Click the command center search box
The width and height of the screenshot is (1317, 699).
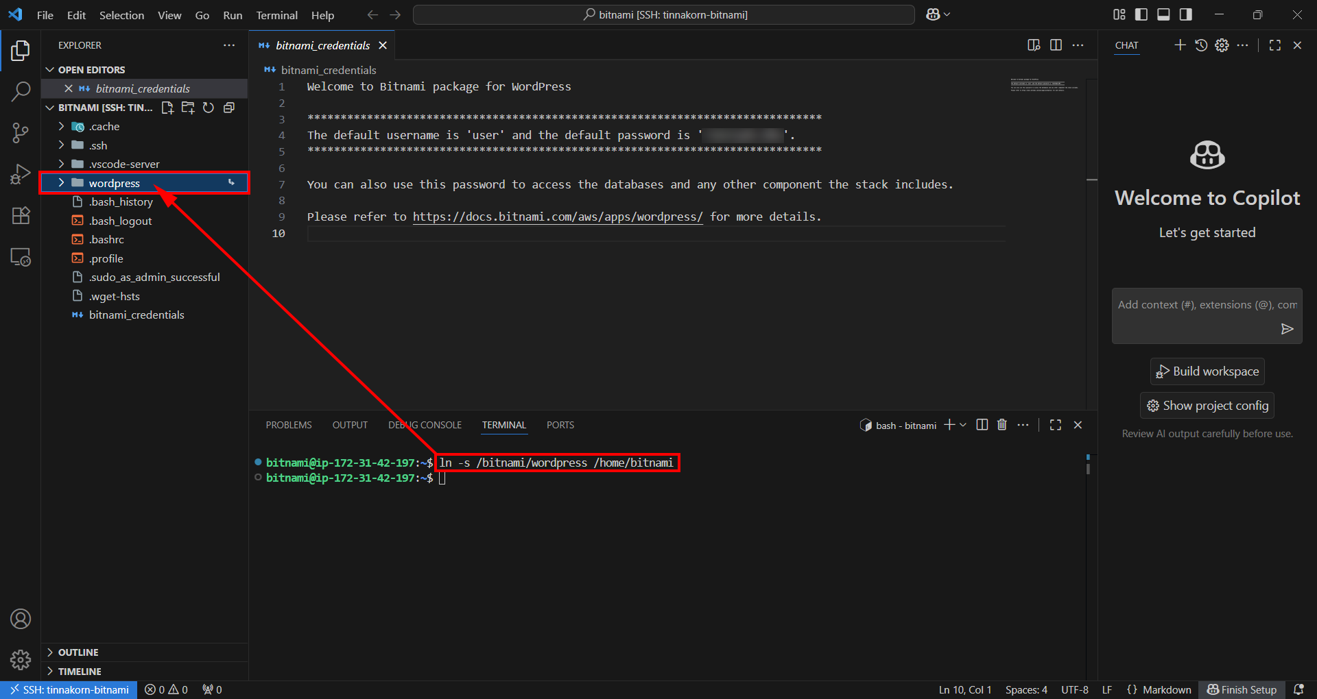(664, 14)
